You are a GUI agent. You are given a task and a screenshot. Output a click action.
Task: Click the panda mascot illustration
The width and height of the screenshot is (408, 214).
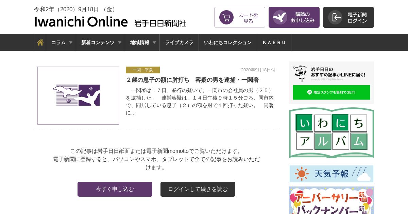point(301,73)
